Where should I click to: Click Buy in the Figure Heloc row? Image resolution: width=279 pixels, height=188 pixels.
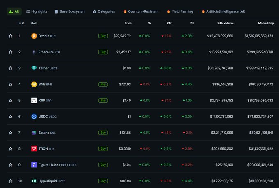(103, 165)
